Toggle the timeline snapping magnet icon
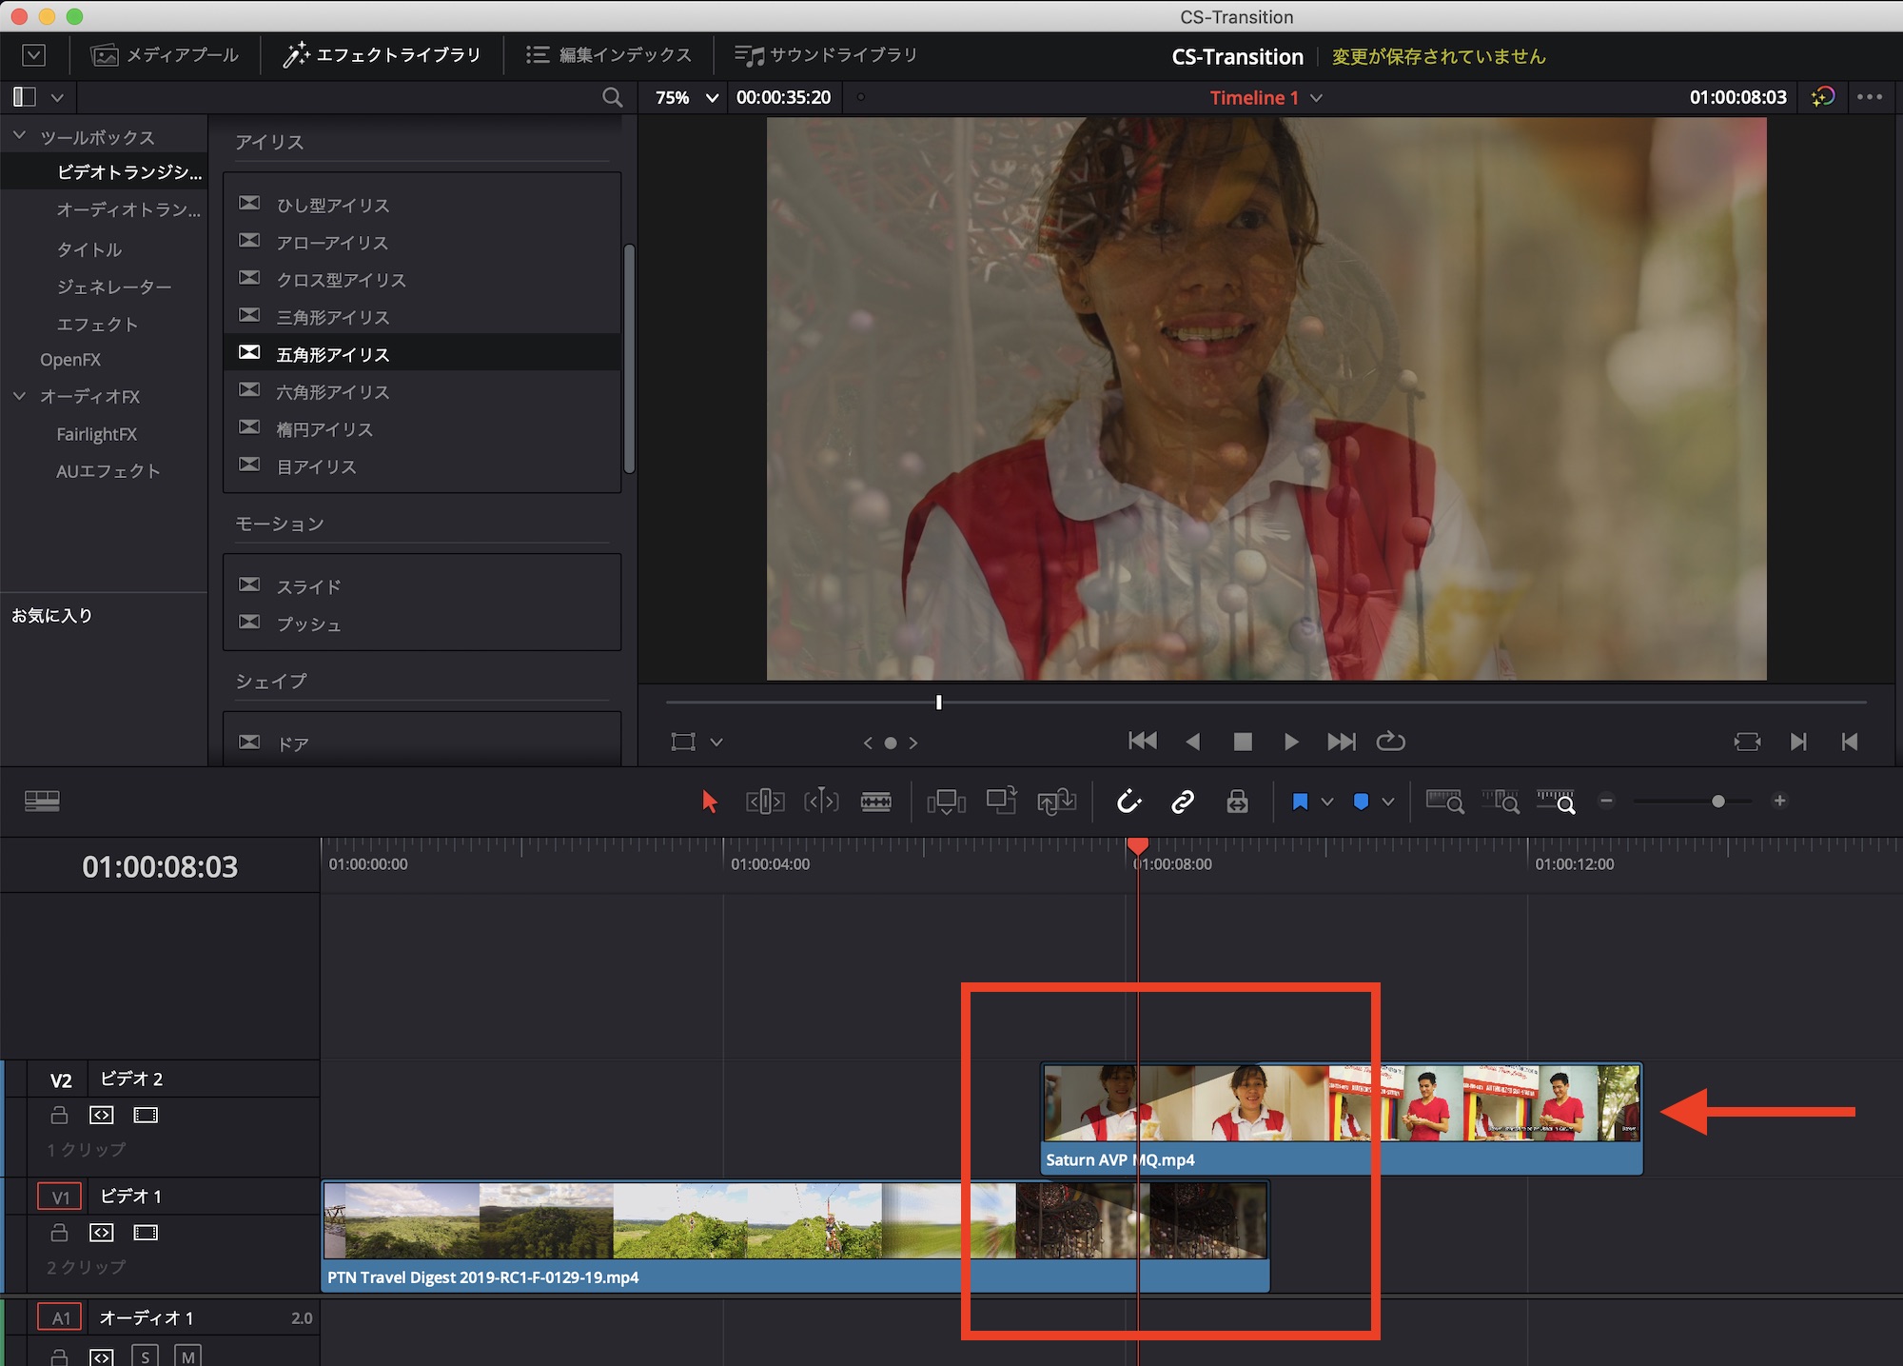This screenshot has height=1366, width=1903. [1128, 802]
